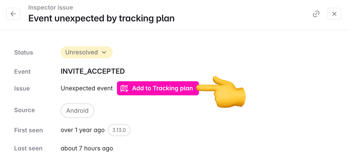The height and width of the screenshot is (164, 349).
Task: Copy the issue link via chain icon
Action: [316, 14]
